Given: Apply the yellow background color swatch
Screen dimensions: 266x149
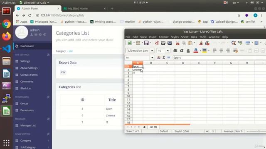Looking at the screenshot, I should click(204, 50).
